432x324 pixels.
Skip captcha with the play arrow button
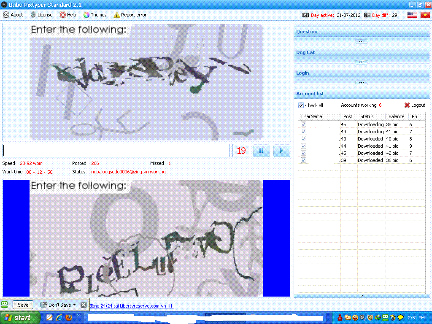point(281,151)
